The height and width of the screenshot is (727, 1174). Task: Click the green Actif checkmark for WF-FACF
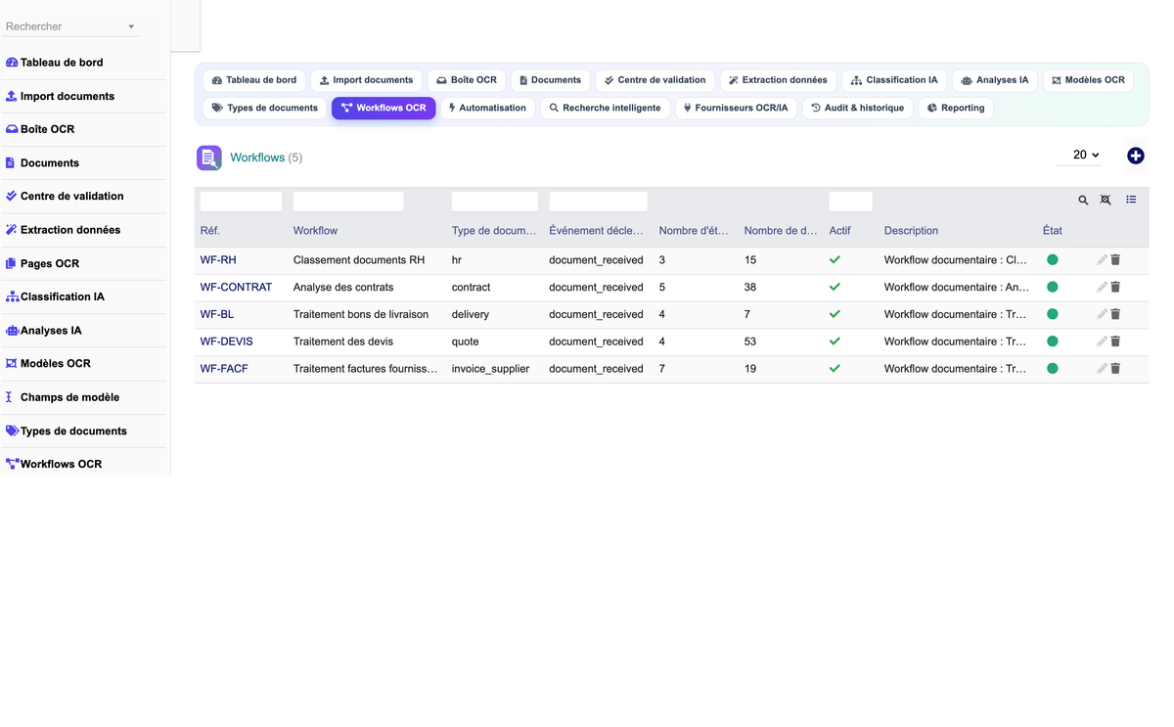[x=835, y=369]
